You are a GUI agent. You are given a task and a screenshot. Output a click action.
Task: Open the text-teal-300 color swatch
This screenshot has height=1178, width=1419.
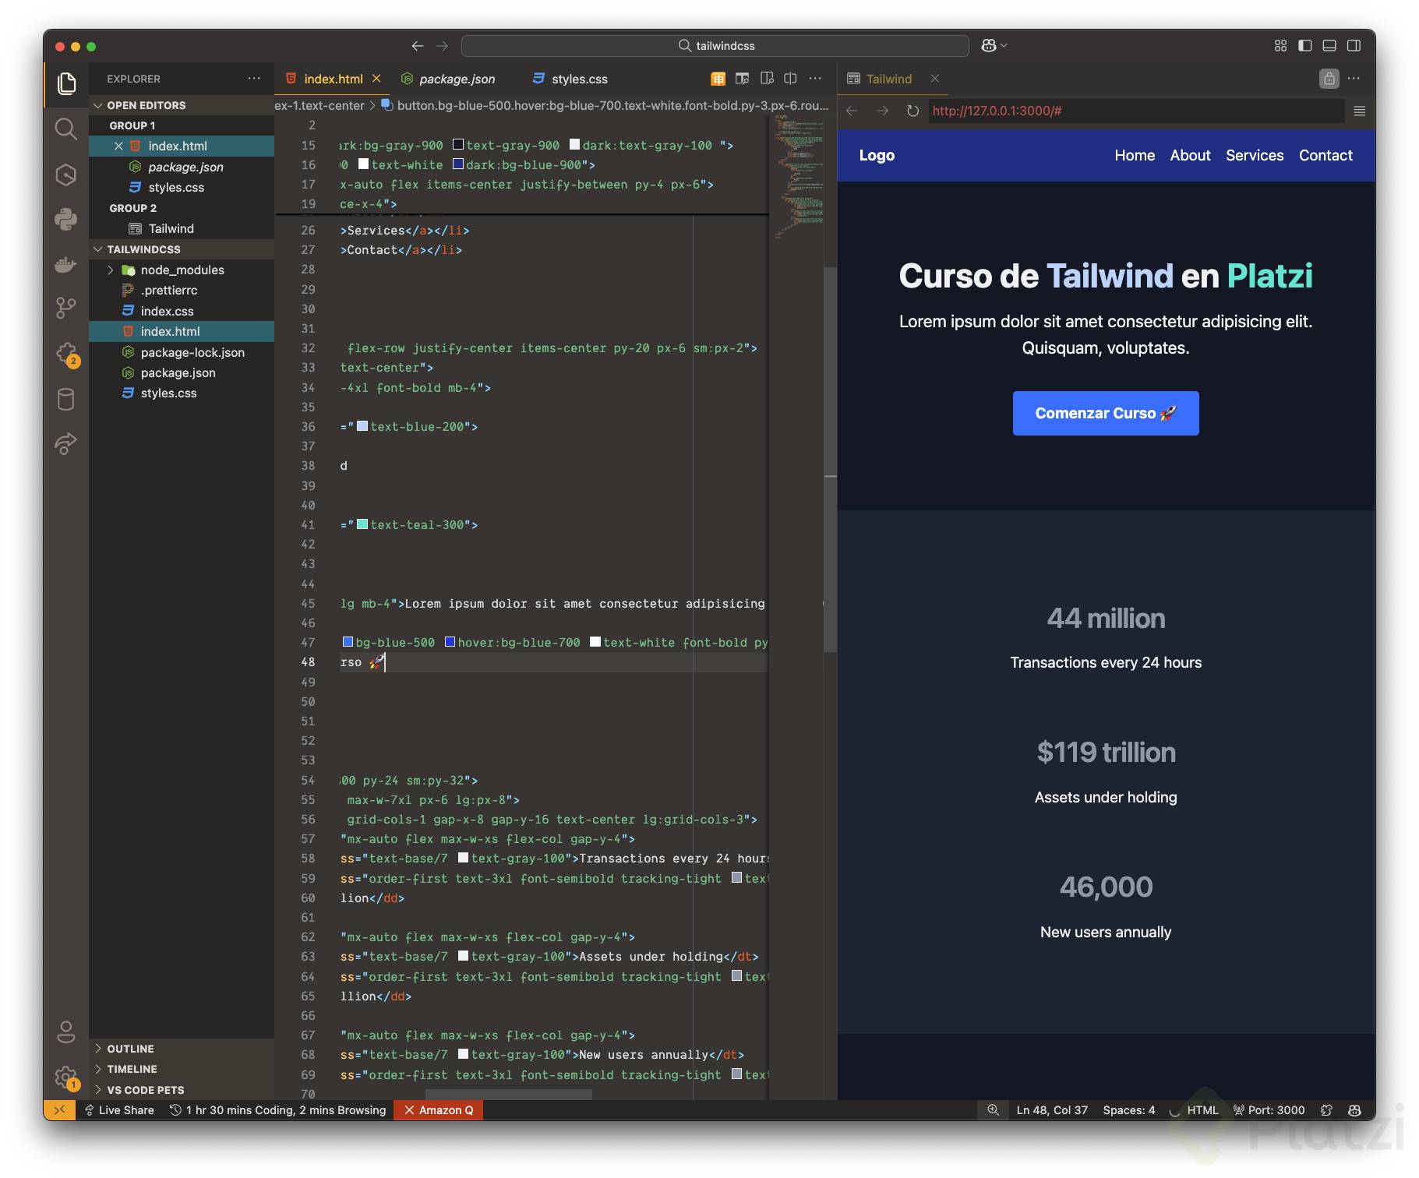point(362,524)
